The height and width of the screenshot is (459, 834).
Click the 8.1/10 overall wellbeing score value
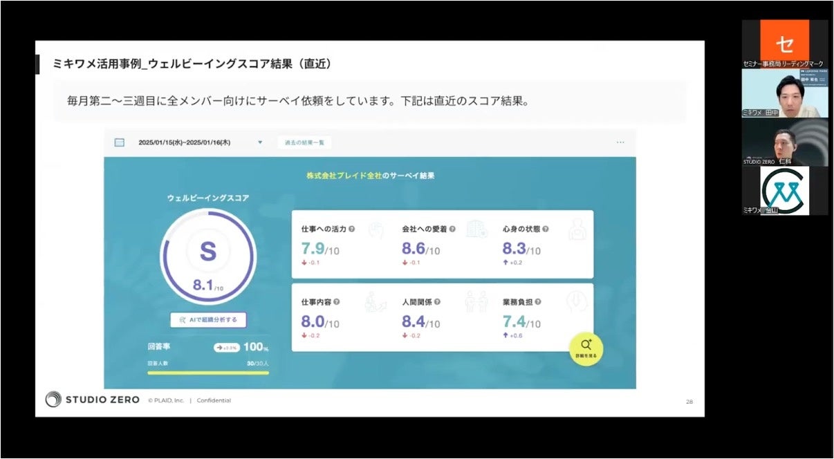tap(208, 285)
